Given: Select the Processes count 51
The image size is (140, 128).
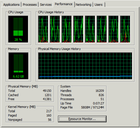Looking at the screenshot, I should point(102,99).
